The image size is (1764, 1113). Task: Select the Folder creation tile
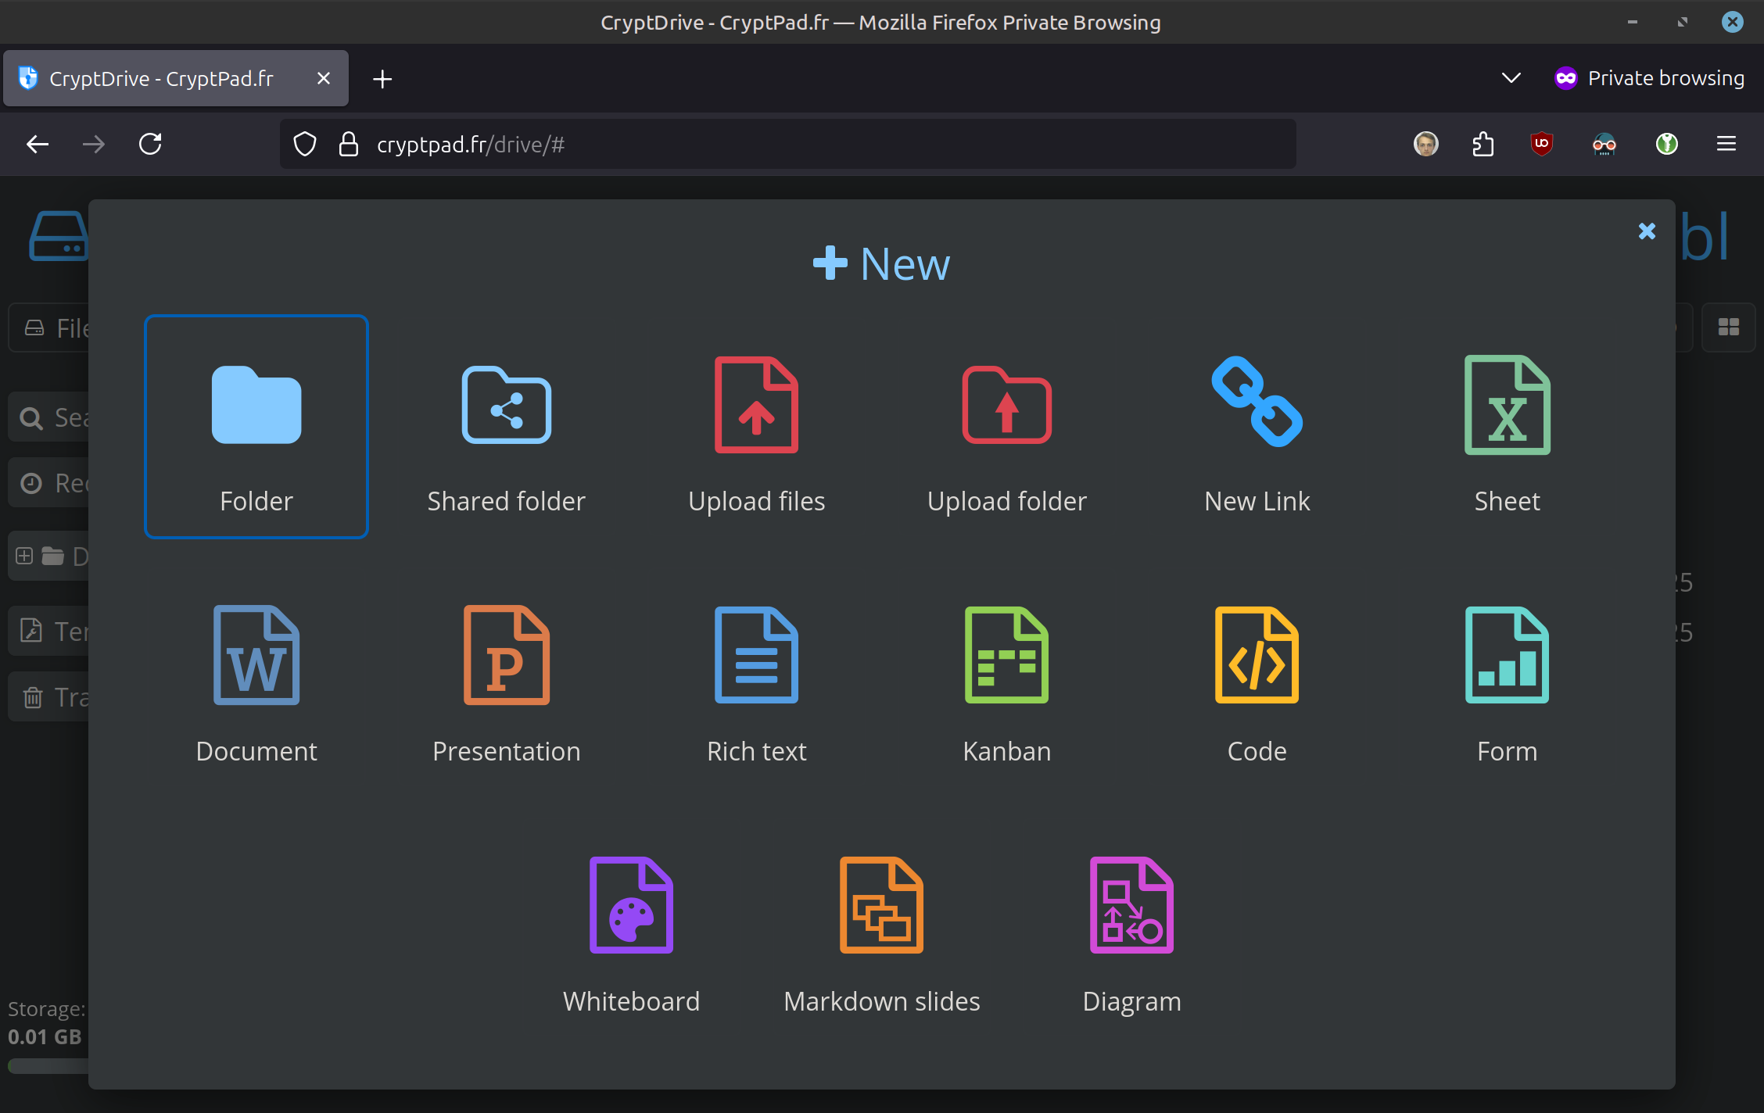coord(256,428)
